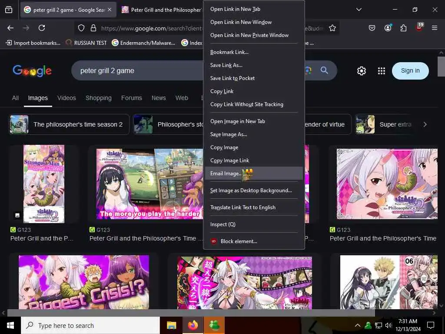Click the forward navigation arrow
This screenshot has width=445, height=334.
tap(26, 28)
